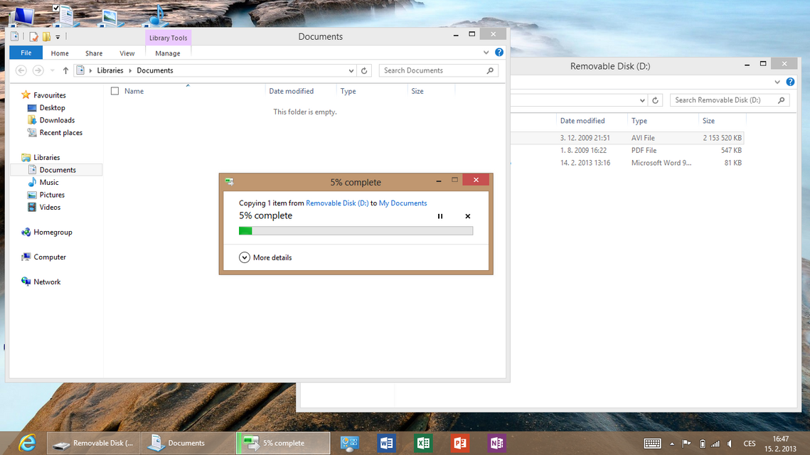810x455 pixels.
Task: Select Downloads in the Favourites list
Action: tap(57, 120)
